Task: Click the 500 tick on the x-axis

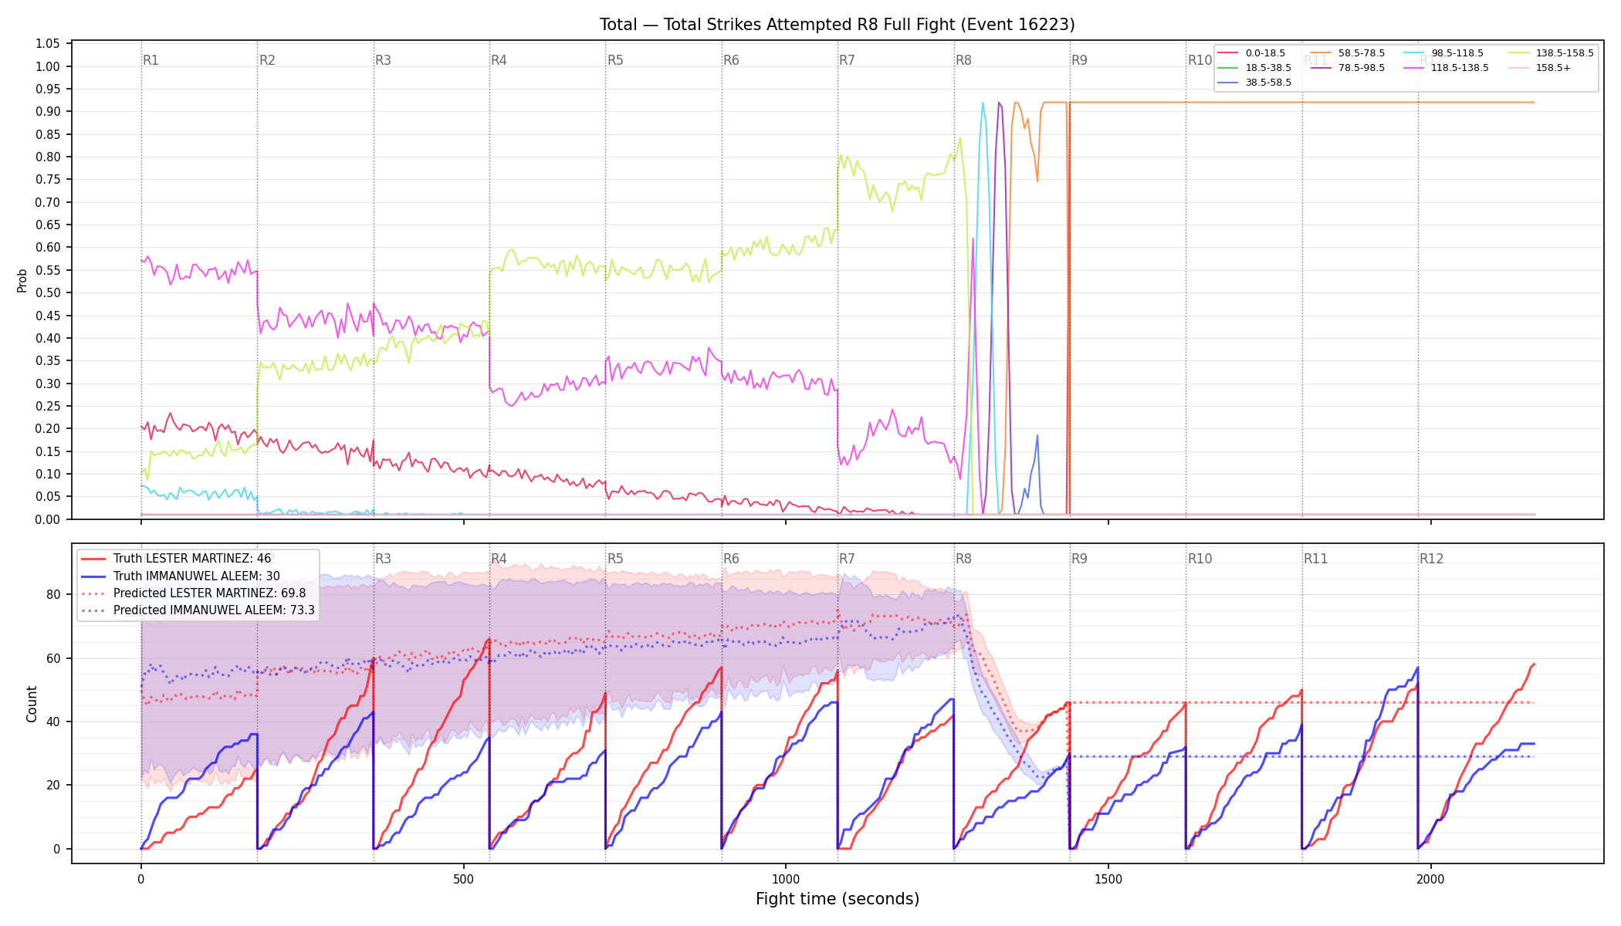Action: (463, 879)
